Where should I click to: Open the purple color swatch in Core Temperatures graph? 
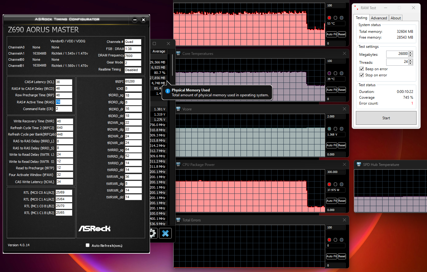point(329,74)
